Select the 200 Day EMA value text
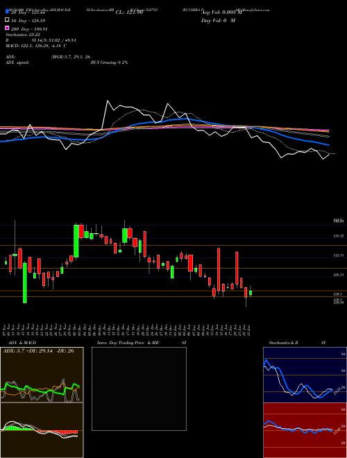This screenshot has height=458, width=347. 30,29
